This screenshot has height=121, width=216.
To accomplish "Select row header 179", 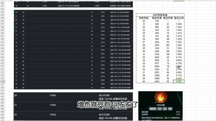I will tap(2, 91).
